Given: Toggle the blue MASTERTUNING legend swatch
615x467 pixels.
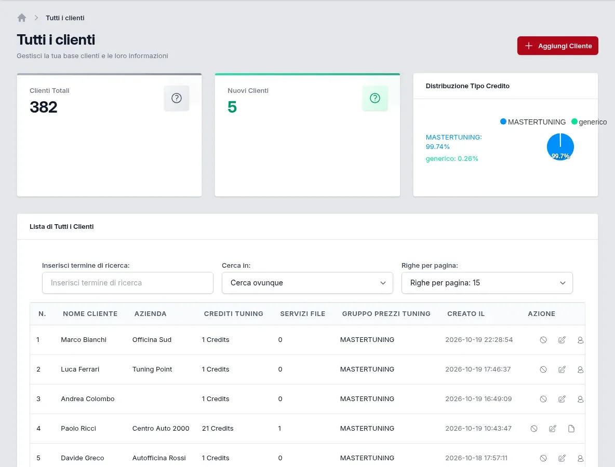Looking at the screenshot, I should coord(503,121).
